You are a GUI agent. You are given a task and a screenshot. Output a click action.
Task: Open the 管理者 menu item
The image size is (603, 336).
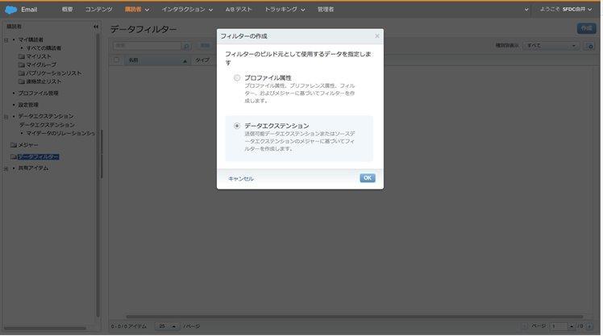[x=326, y=9]
